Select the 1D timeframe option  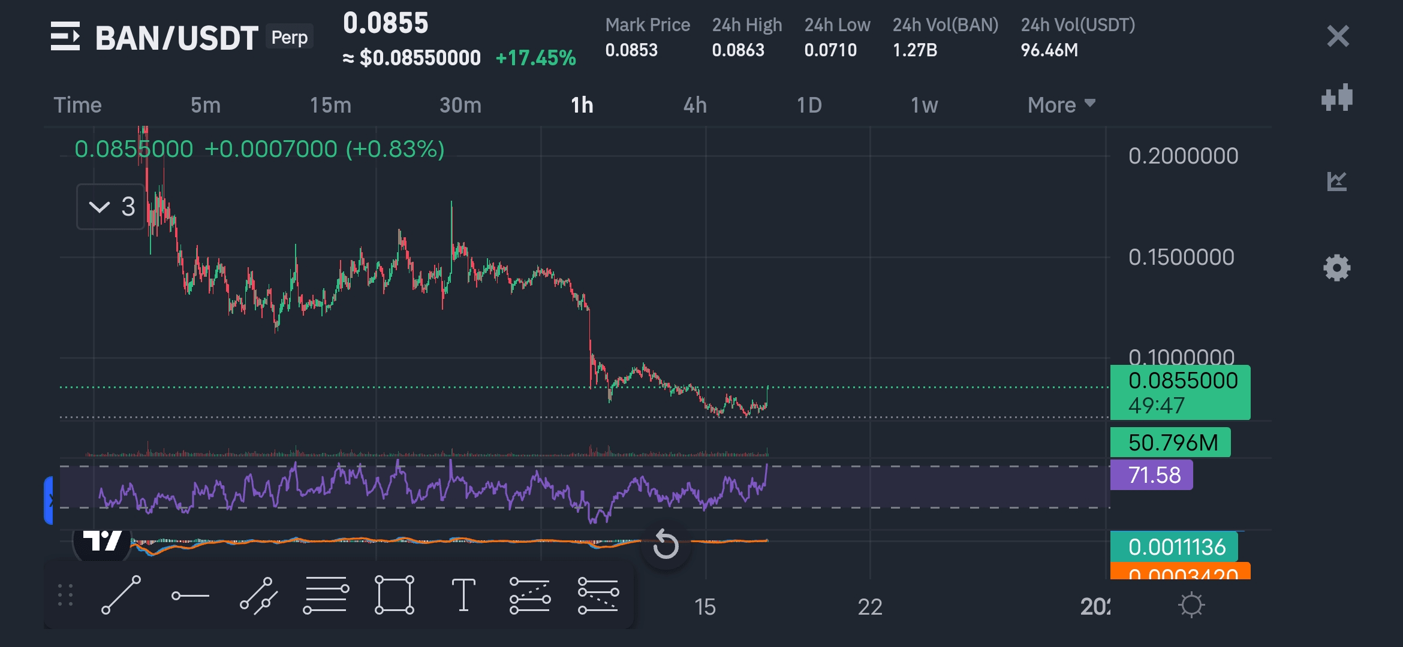[x=809, y=105]
